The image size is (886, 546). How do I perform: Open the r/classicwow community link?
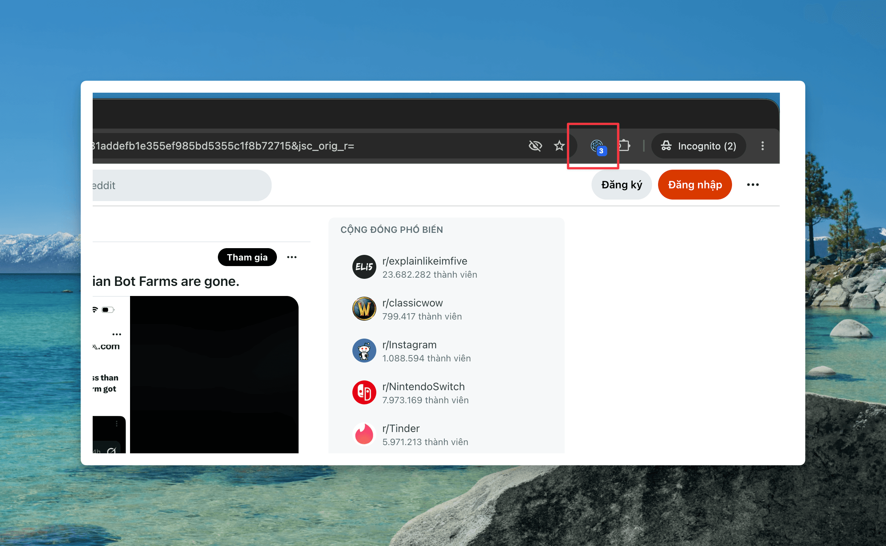[x=412, y=303]
